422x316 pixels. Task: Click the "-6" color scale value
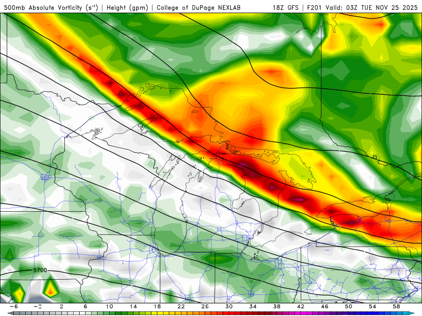[x=14, y=307]
